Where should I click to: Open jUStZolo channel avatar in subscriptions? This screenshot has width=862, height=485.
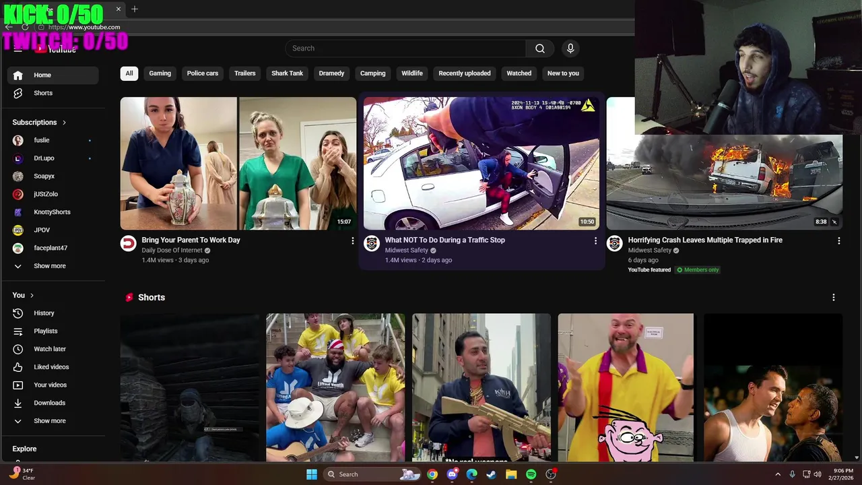click(x=18, y=194)
